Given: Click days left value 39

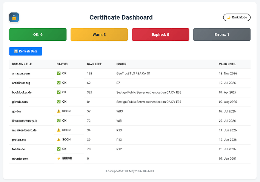Looking at the screenshot, I should point(89,140).
